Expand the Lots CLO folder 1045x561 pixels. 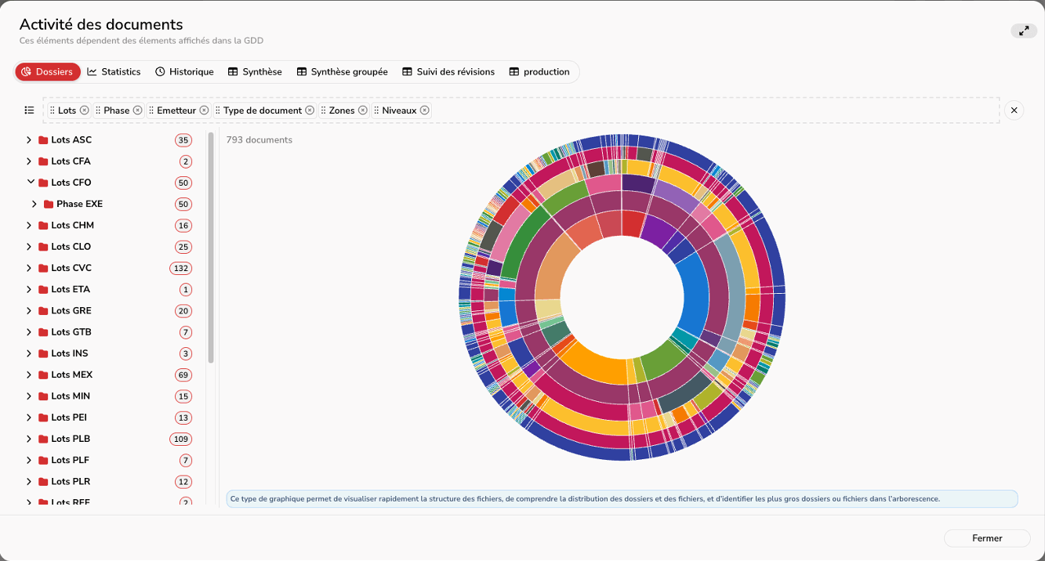tap(29, 247)
